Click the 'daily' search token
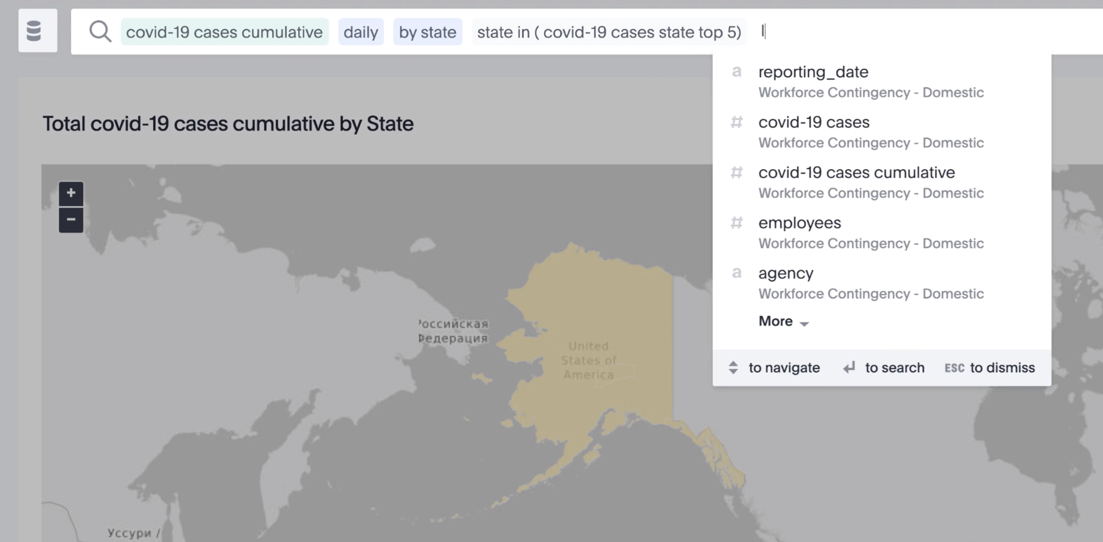Viewport: 1103px width, 542px height. 360,32
